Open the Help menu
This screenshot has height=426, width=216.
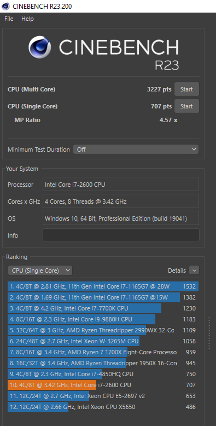tap(27, 19)
